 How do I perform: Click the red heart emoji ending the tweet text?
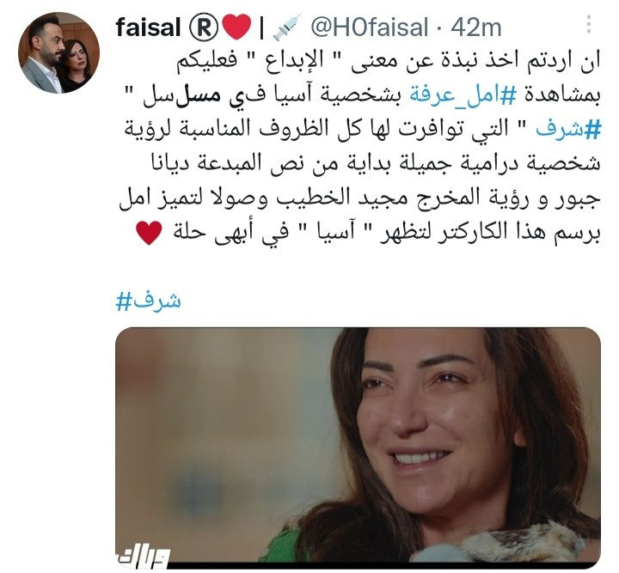[x=149, y=233]
